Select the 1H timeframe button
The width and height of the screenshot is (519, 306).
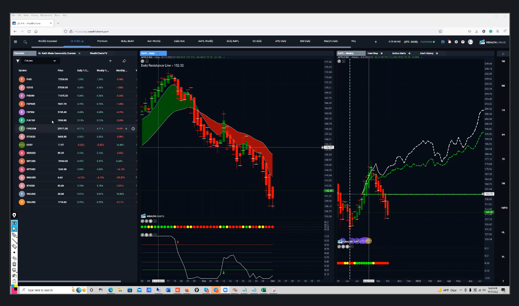tap(503, 110)
